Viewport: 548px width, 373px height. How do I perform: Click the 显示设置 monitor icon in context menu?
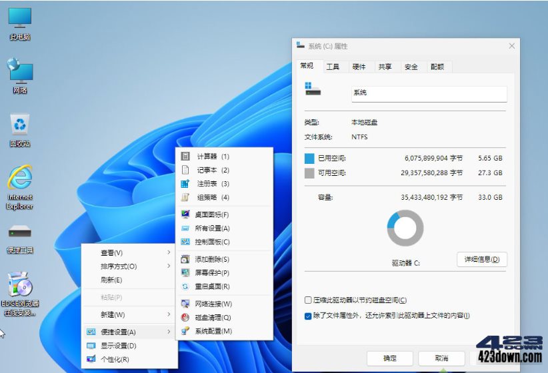(91, 346)
